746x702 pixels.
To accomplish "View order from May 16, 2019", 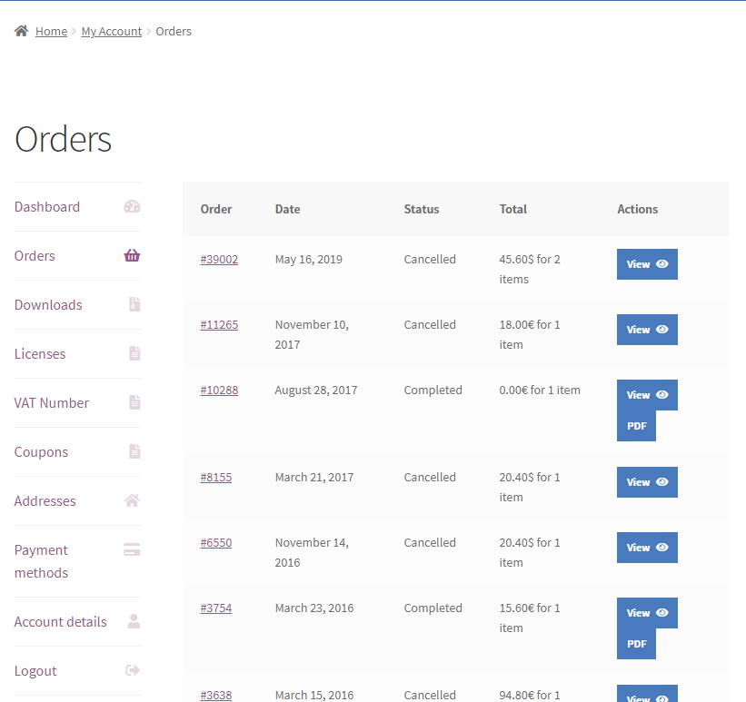I will (647, 264).
